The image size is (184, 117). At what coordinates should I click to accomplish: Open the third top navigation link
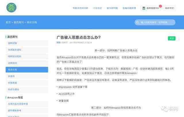[x=112, y=8]
